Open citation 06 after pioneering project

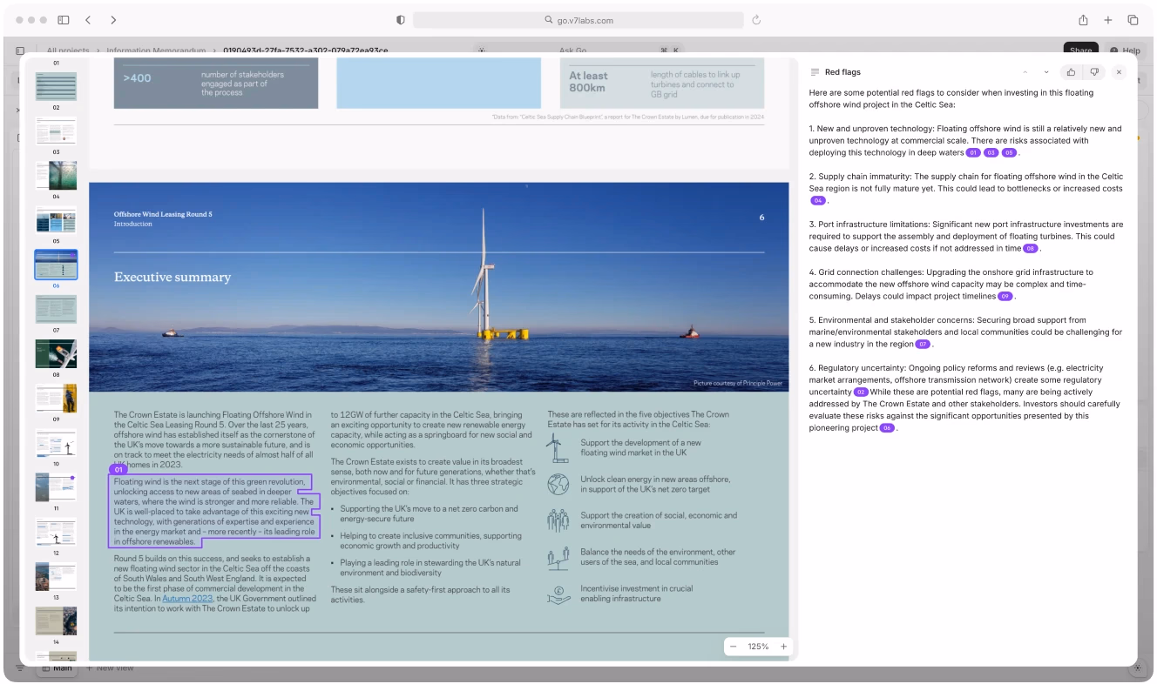[887, 428]
